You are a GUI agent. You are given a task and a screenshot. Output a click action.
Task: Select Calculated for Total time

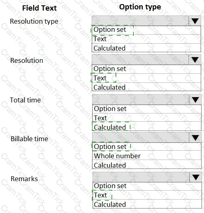click(x=147, y=126)
